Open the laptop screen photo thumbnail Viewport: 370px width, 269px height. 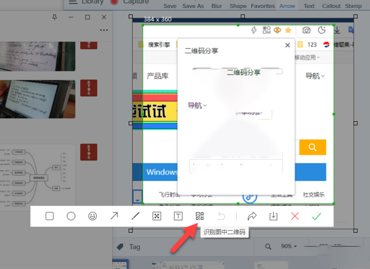(38, 99)
